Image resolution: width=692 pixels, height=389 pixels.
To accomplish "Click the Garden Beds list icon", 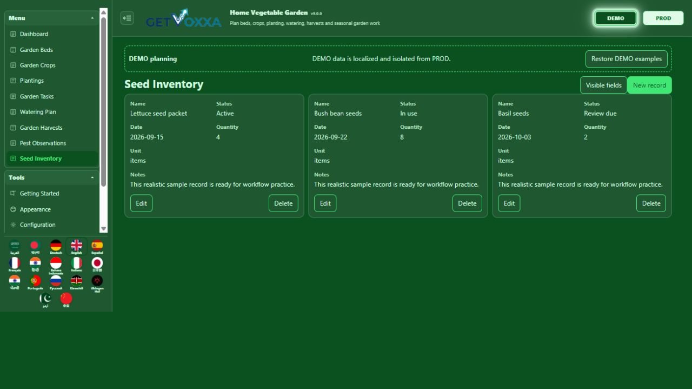I will [x=13, y=50].
